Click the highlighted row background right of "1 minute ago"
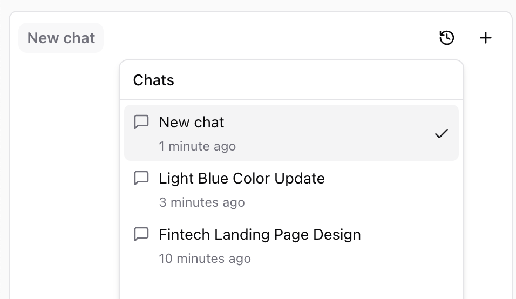Screen dimensions: 516x299 click(335, 146)
